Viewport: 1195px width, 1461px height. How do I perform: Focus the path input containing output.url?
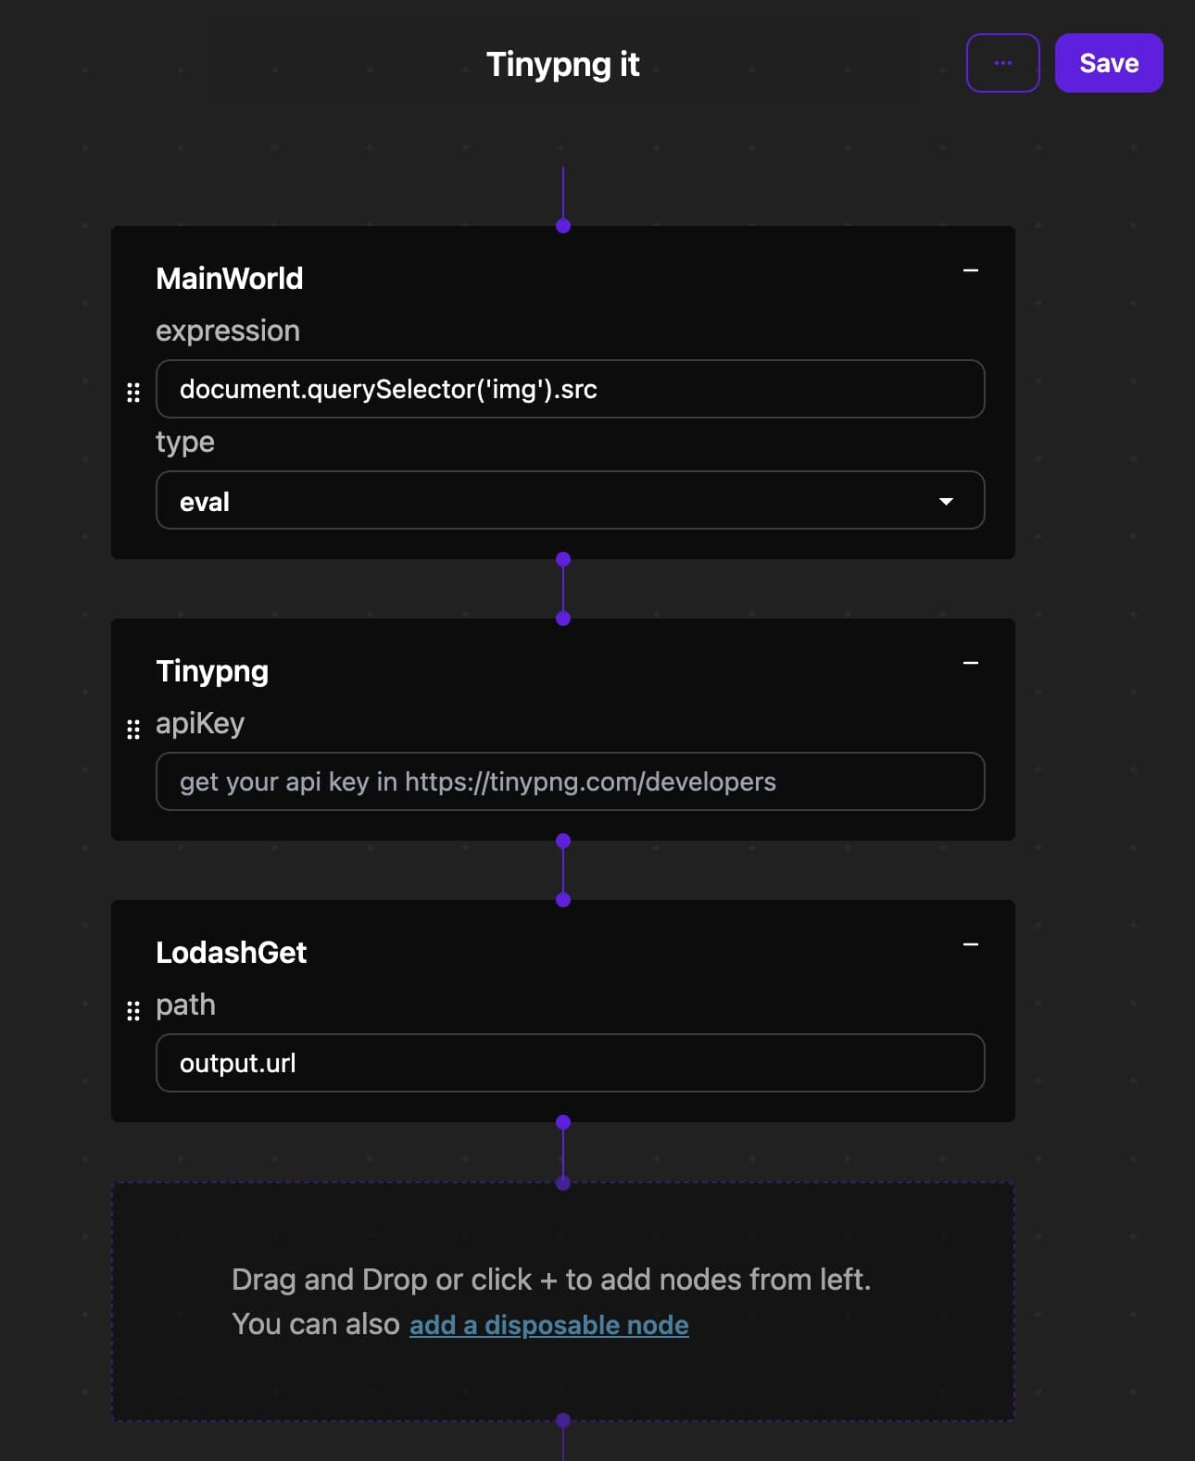[570, 1063]
